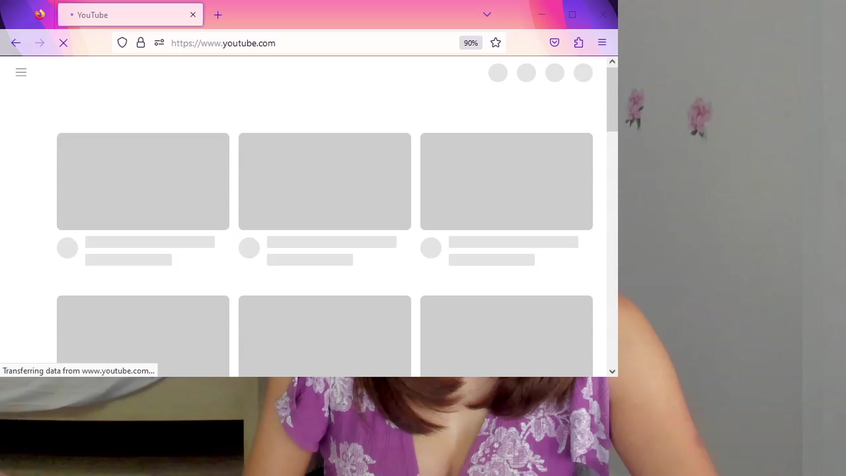The width and height of the screenshot is (846, 476).
Task: Open a new tab with plus button
Action: coord(218,15)
